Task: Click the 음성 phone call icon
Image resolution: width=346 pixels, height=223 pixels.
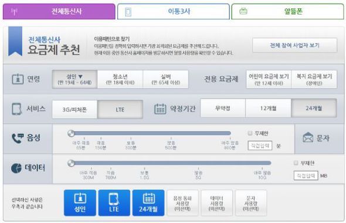Action: 18,138
